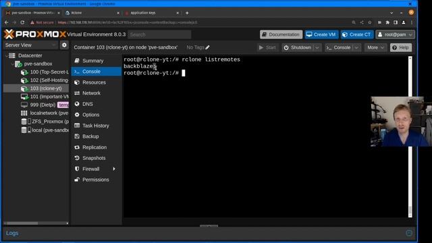Click Create VM button
This screenshot has height=243, width=432.
tap(321, 34)
